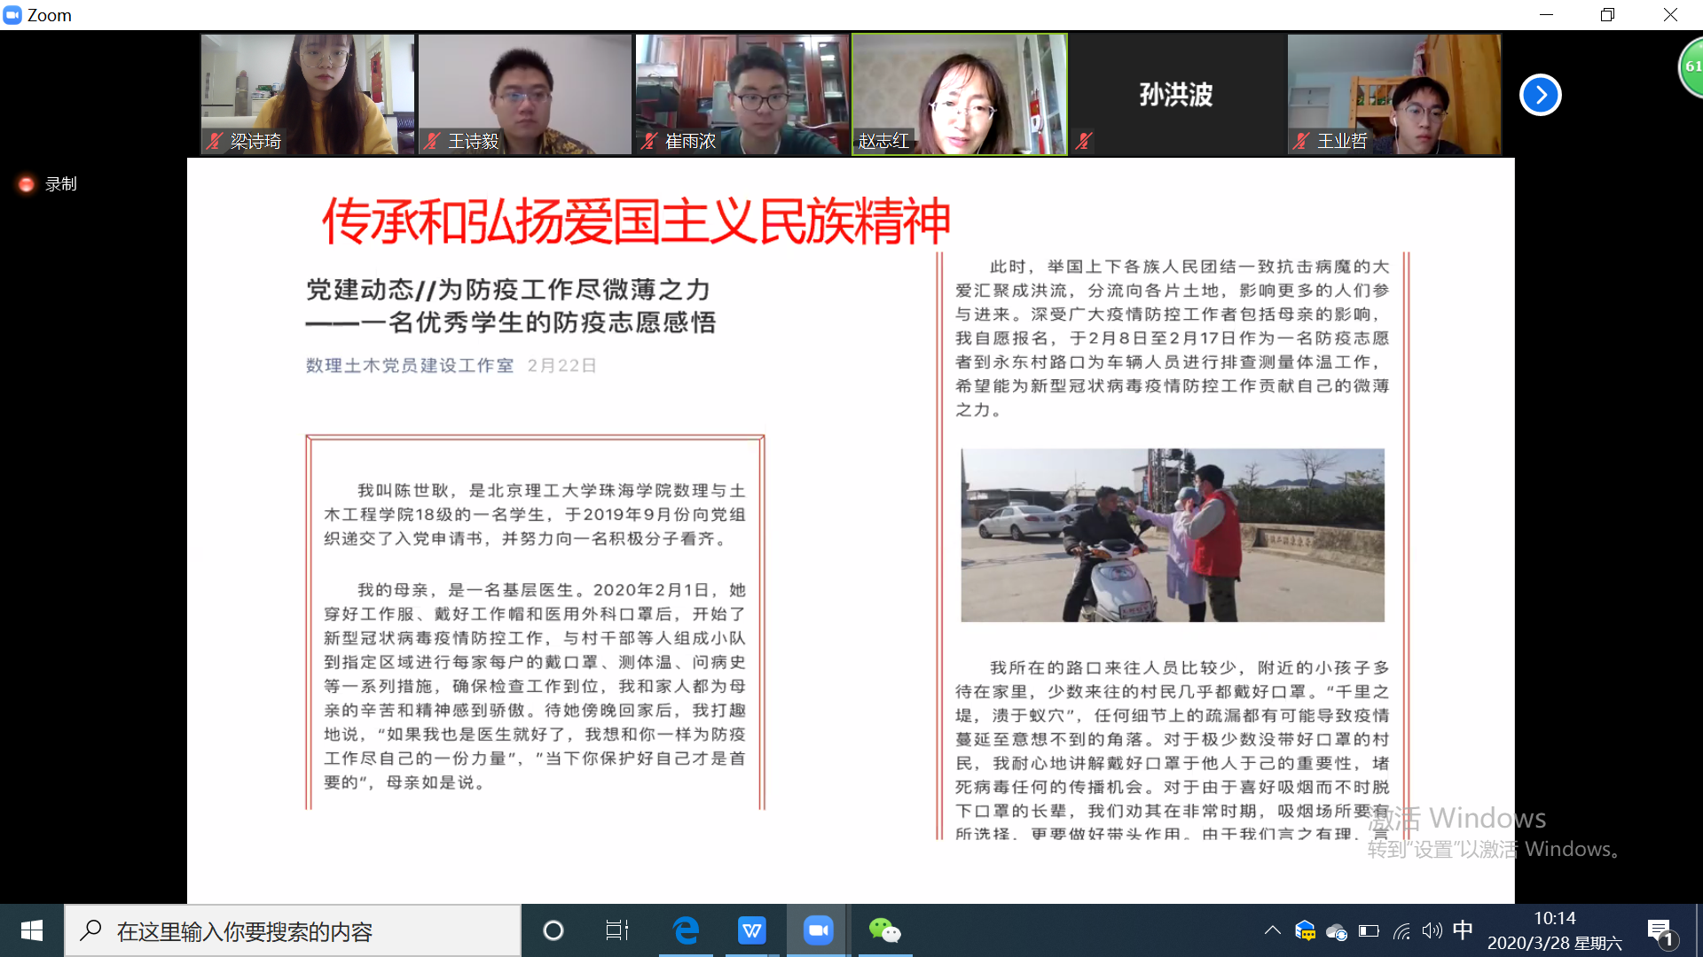This screenshot has height=957, width=1703.
Task: Check battery status in the system tray
Action: coord(1368,930)
